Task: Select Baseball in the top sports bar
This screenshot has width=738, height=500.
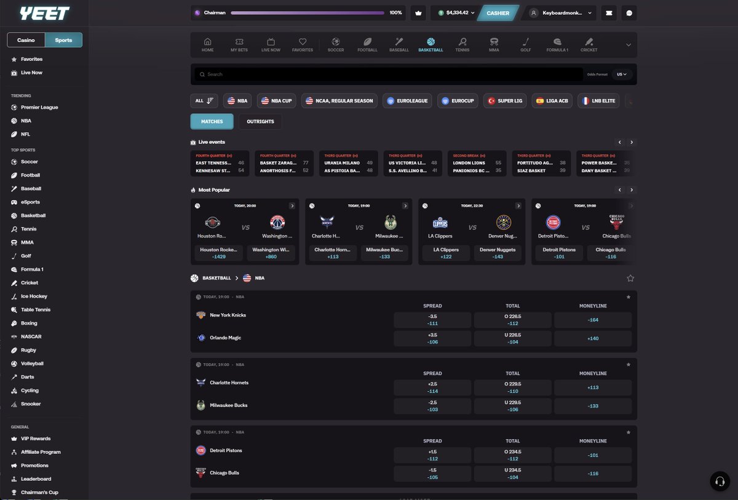Action: coord(399,45)
